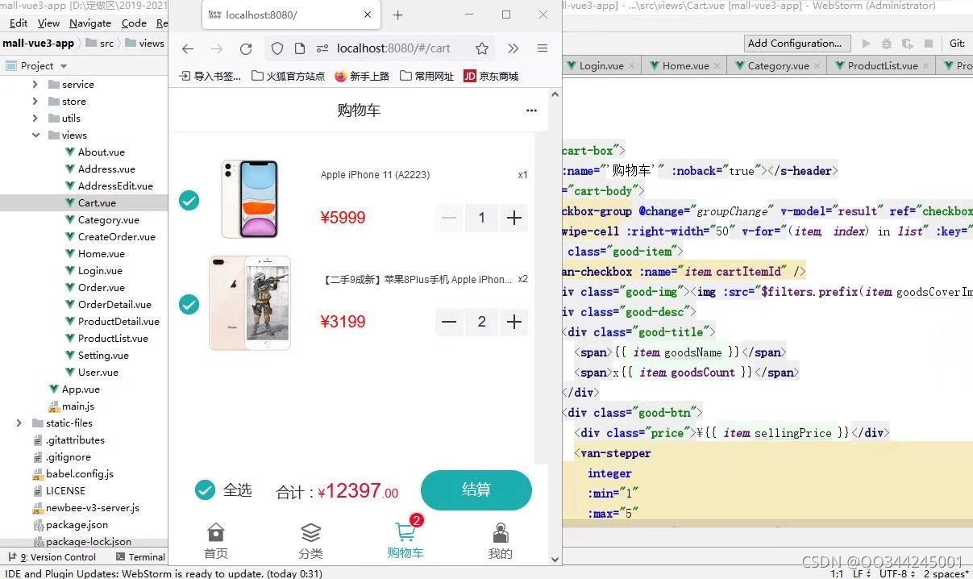Open the 导入书签 bookmark

click(x=210, y=76)
